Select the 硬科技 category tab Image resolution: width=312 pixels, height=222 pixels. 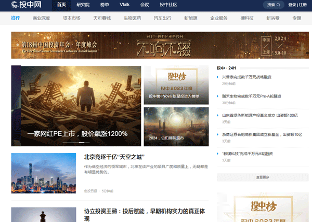coord(247,18)
